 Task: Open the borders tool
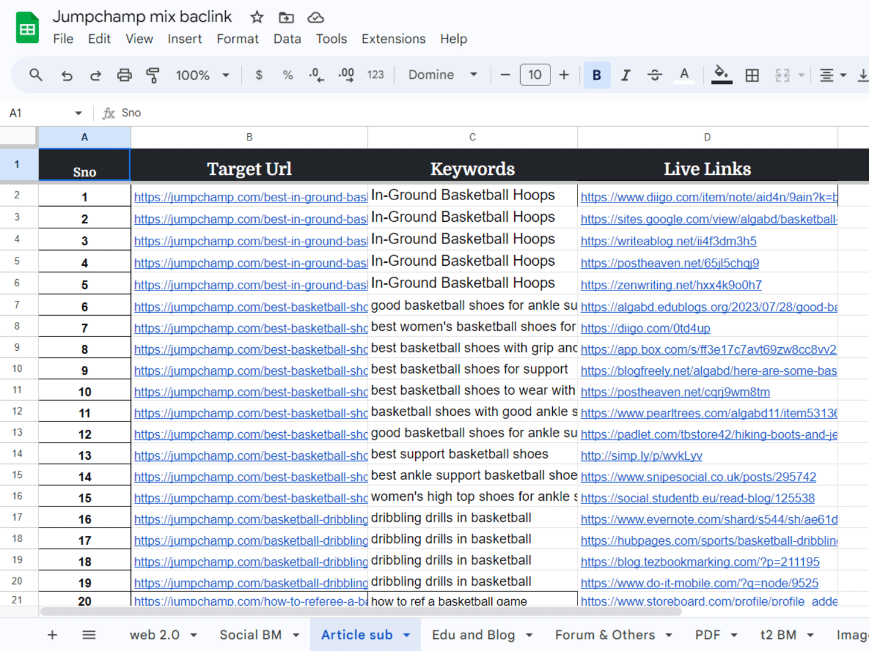click(x=752, y=75)
